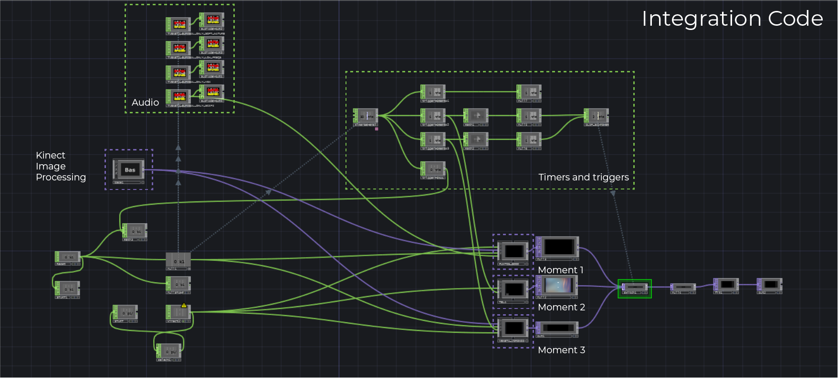The height and width of the screenshot is (378, 838).
Task: Select the topmost trigger node in Timers group
Action: [433, 92]
